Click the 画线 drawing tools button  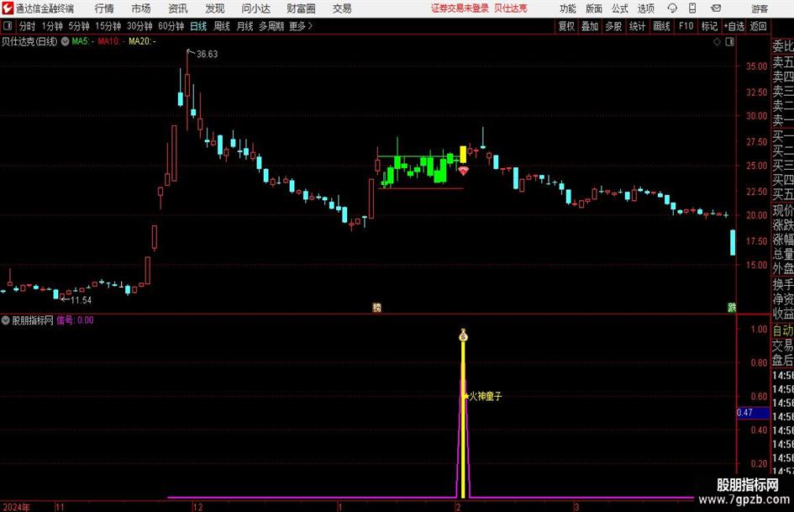pyautogui.click(x=661, y=26)
